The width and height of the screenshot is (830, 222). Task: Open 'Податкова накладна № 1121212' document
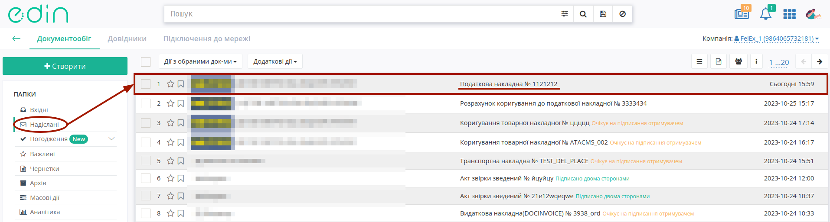click(509, 84)
